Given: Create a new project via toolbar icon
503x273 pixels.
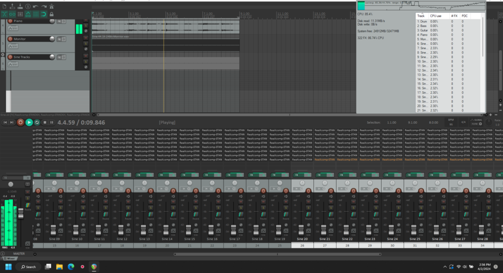Looking at the screenshot, I should coord(4,6).
